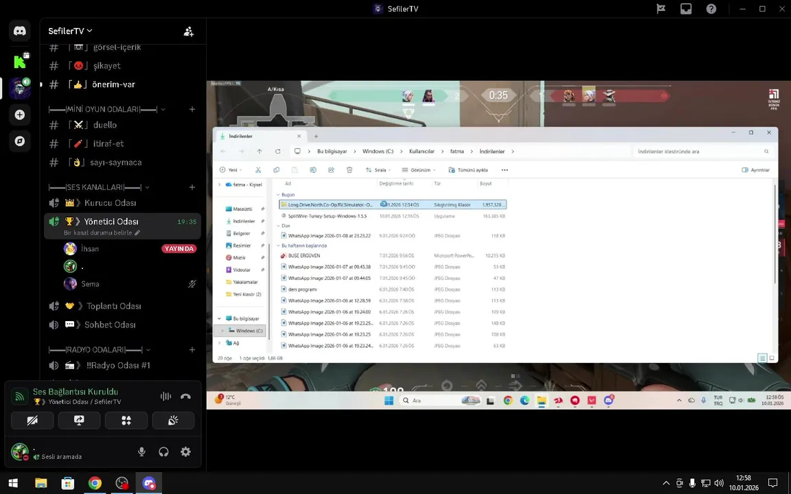The height and width of the screenshot is (494, 791).
Task: Join the Kurucu Odası voice channel
Action: tap(123, 202)
